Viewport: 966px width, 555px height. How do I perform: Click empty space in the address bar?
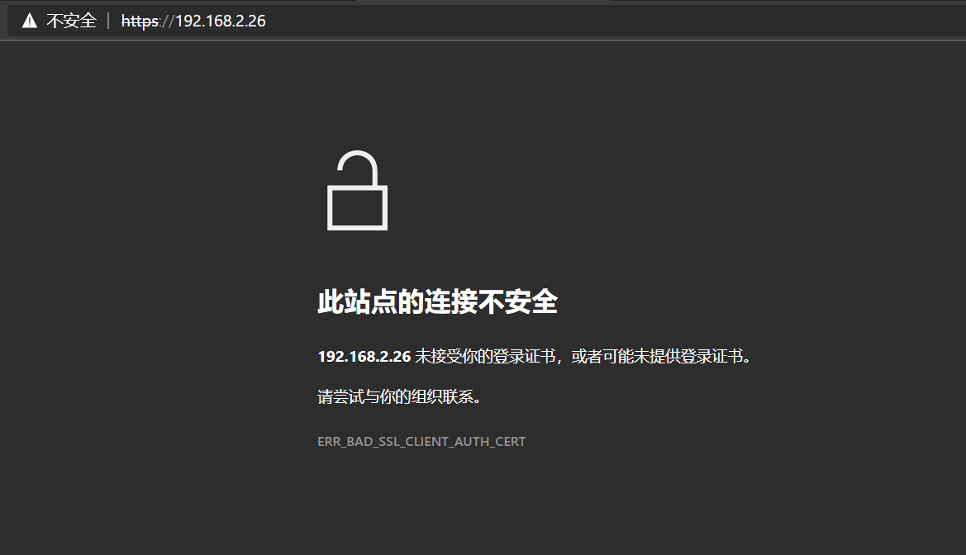616,21
